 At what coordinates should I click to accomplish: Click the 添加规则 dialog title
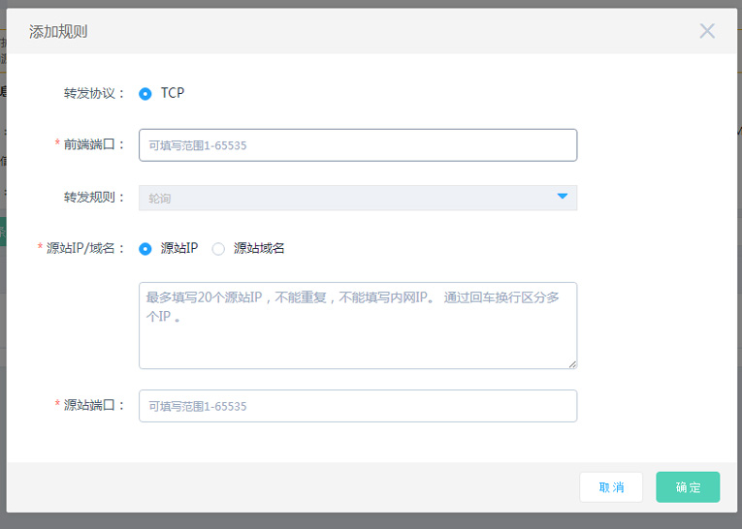58,31
